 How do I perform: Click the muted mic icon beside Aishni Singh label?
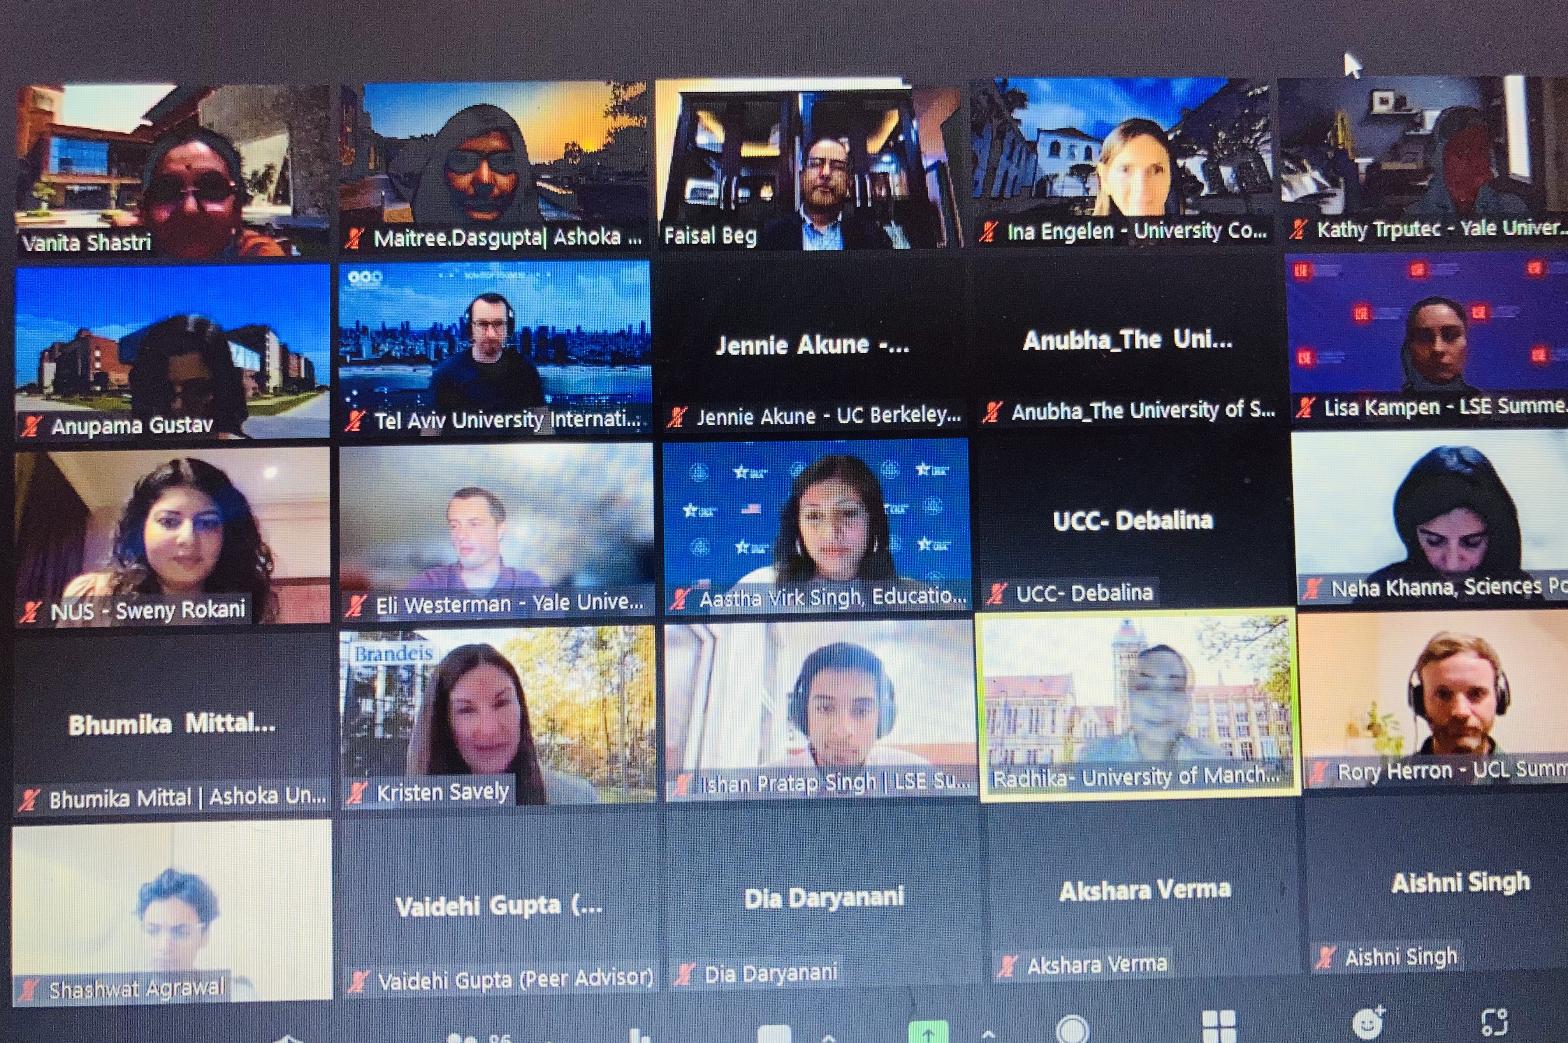(1325, 957)
